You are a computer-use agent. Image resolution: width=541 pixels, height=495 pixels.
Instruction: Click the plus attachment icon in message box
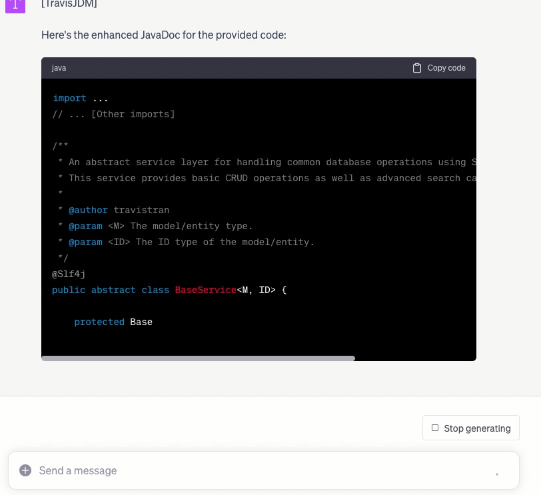click(25, 470)
